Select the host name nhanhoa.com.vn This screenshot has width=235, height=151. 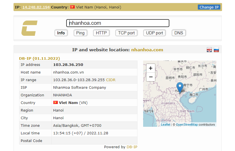coord(68,72)
